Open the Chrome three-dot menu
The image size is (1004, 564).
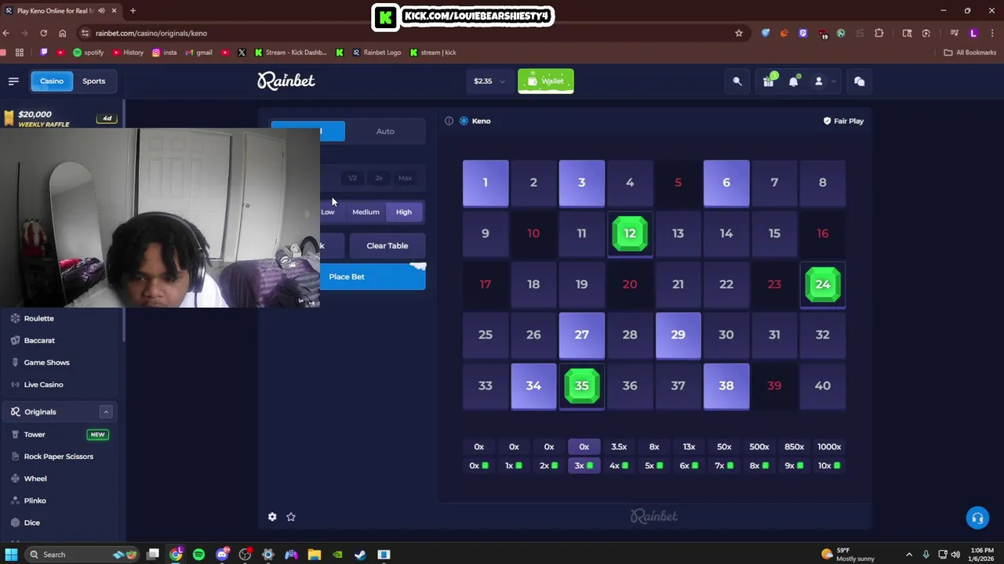(x=992, y=33)
